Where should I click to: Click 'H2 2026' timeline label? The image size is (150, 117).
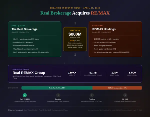(125, 99)
